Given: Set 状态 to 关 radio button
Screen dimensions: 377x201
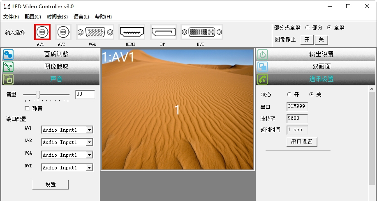Looking at the screenshot, I should click(311, 94).
